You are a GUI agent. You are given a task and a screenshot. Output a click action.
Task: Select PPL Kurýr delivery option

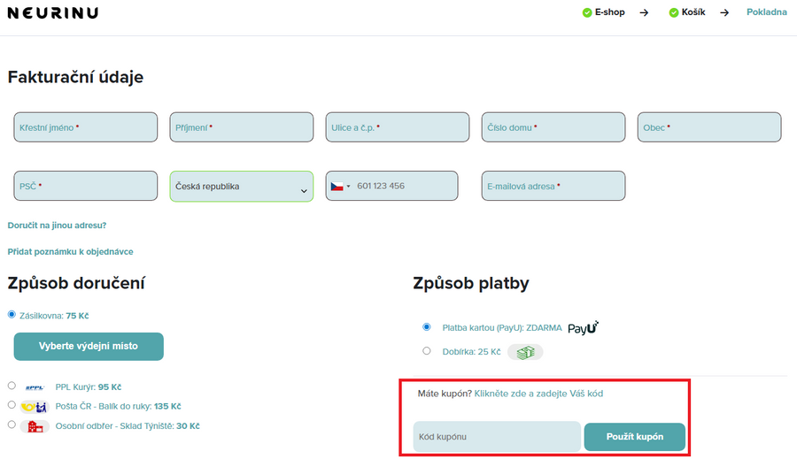pyautogui.click(x=12, y=386)
